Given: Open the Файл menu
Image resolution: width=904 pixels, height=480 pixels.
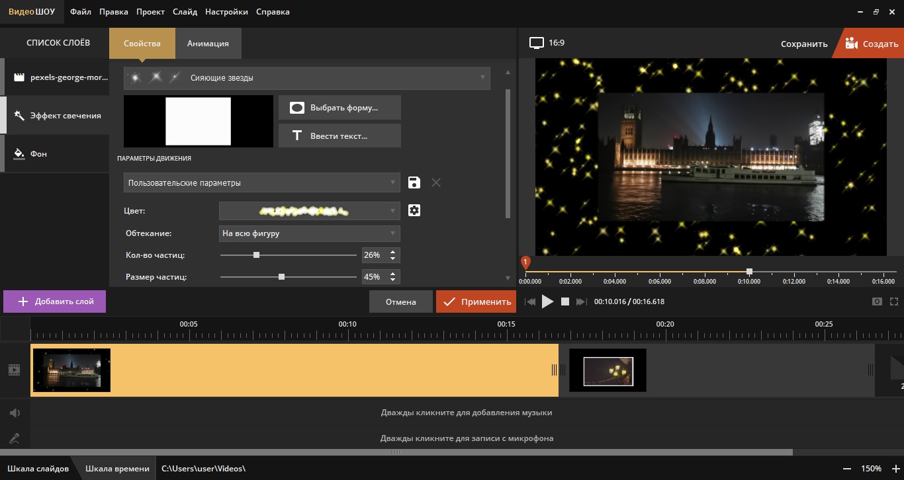Looking at the screenshot, I should 81,12.
